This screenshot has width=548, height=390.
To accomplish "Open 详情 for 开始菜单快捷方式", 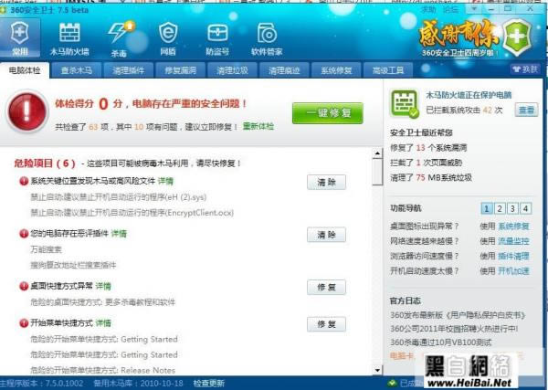I will (103, 323).
